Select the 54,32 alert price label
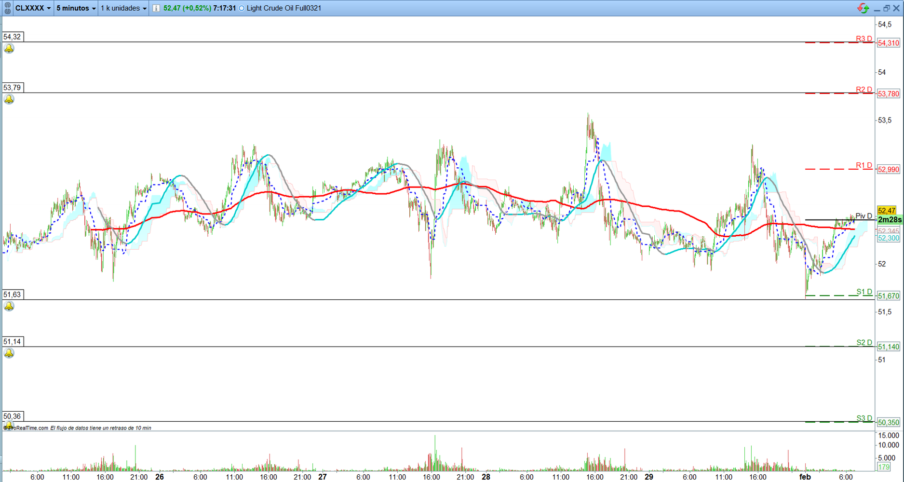 tap(13, 37)
